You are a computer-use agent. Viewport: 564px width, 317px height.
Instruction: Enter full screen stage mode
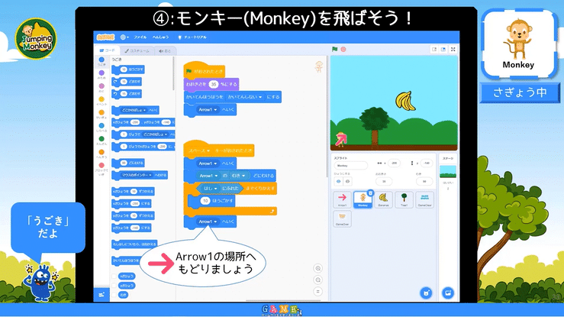(x=453, y=50)
